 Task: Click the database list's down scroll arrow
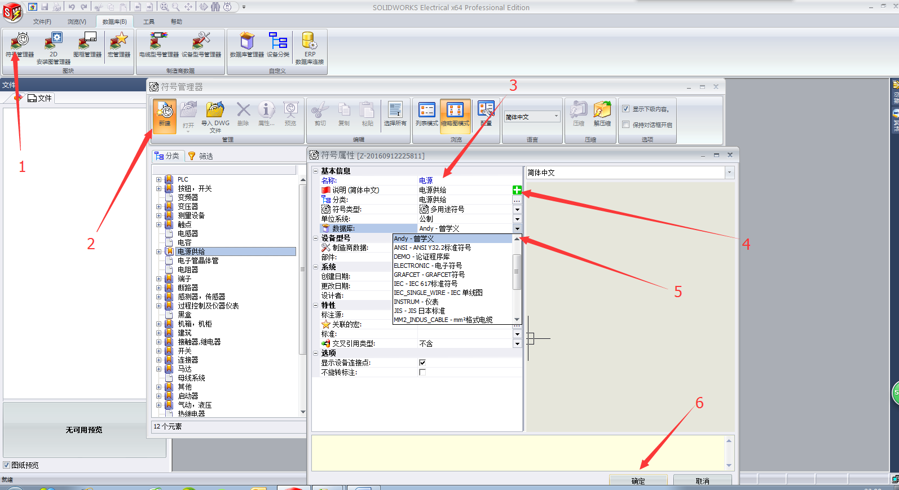coord(517,320)
